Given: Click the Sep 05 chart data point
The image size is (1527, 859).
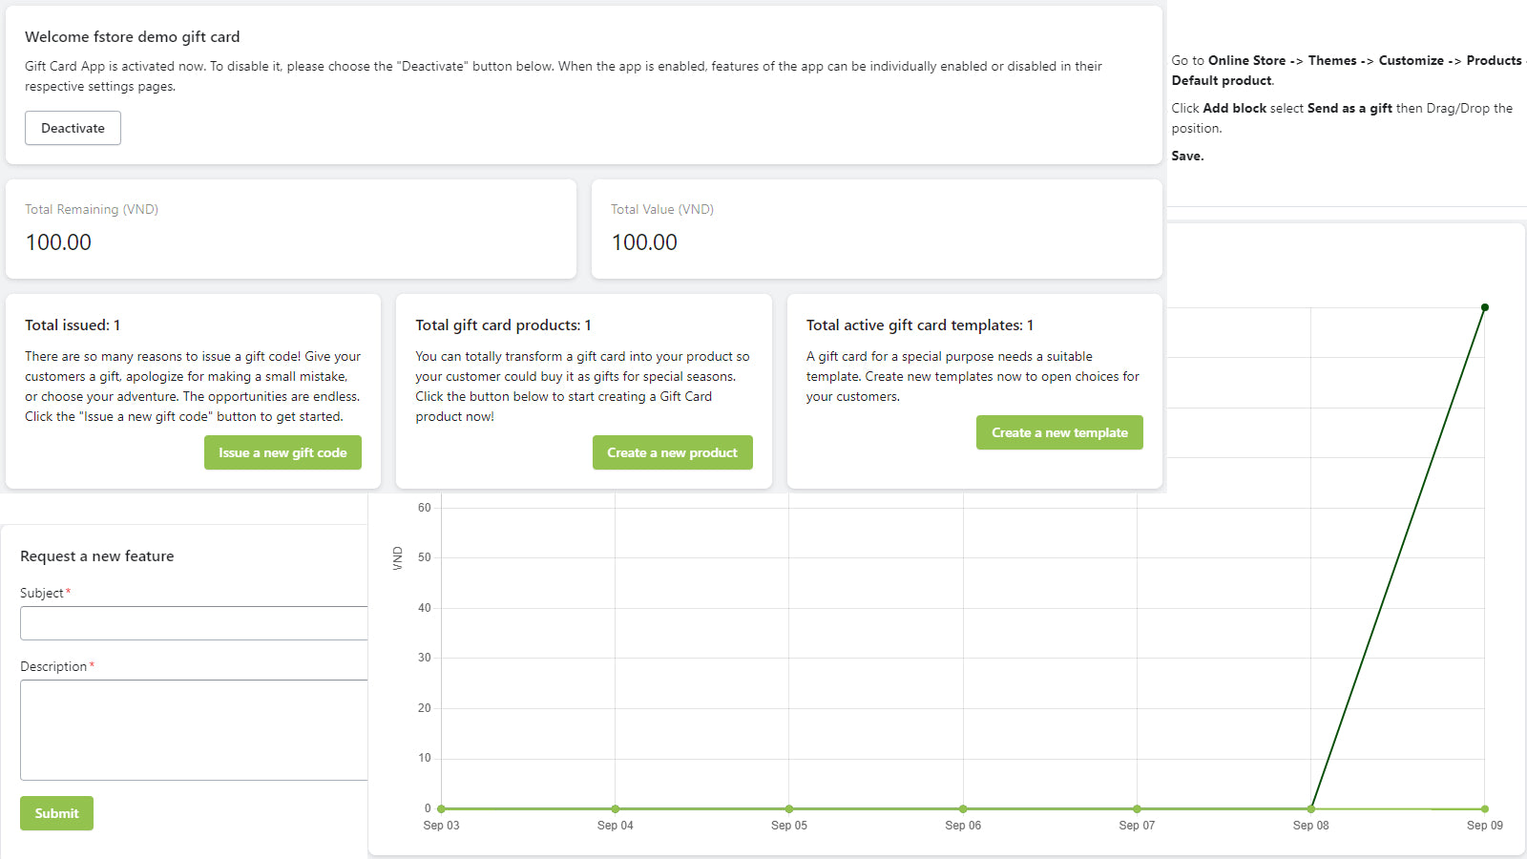Looking at the screenshot, I should pos(789,808).
